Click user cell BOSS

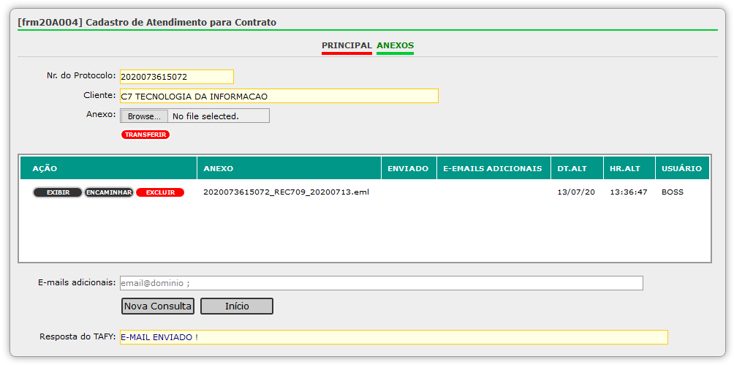672,192
